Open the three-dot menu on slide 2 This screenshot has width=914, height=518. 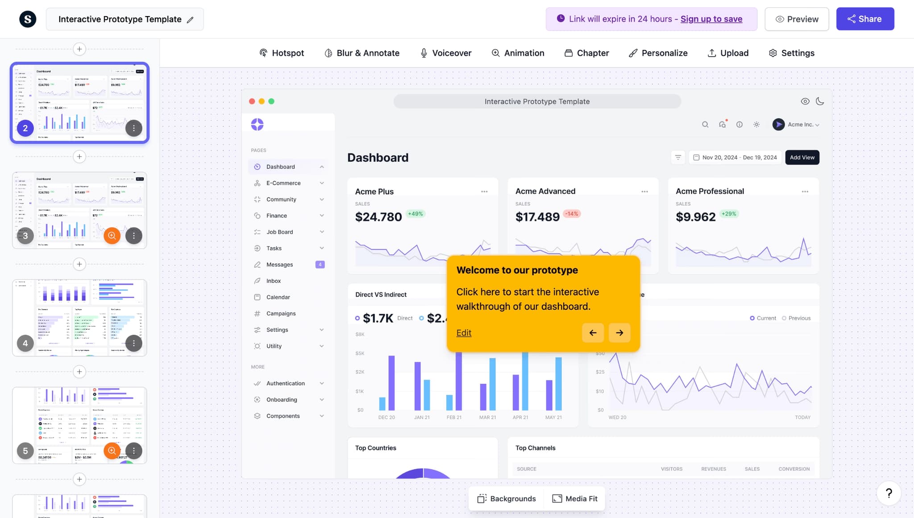pyautogui.click(x=133, y=128)
